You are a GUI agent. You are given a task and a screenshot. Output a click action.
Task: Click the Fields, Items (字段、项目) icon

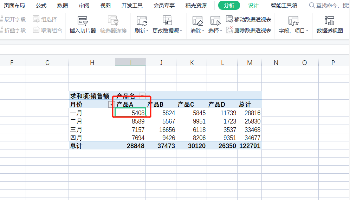[293, 21]
